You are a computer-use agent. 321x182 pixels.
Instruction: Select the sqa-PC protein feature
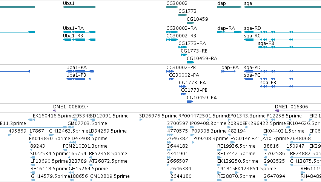(283, 79)
